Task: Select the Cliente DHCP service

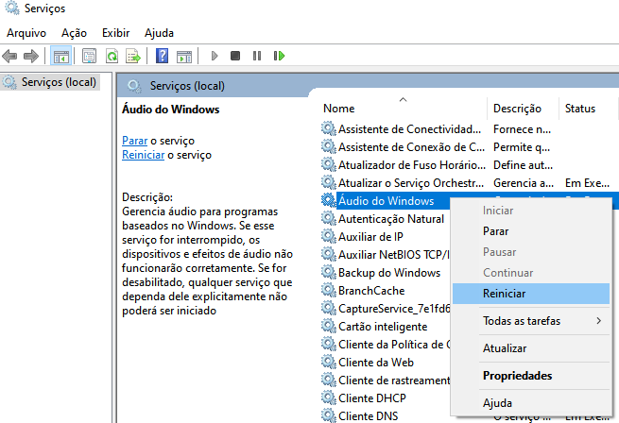Action: point(372,398)
